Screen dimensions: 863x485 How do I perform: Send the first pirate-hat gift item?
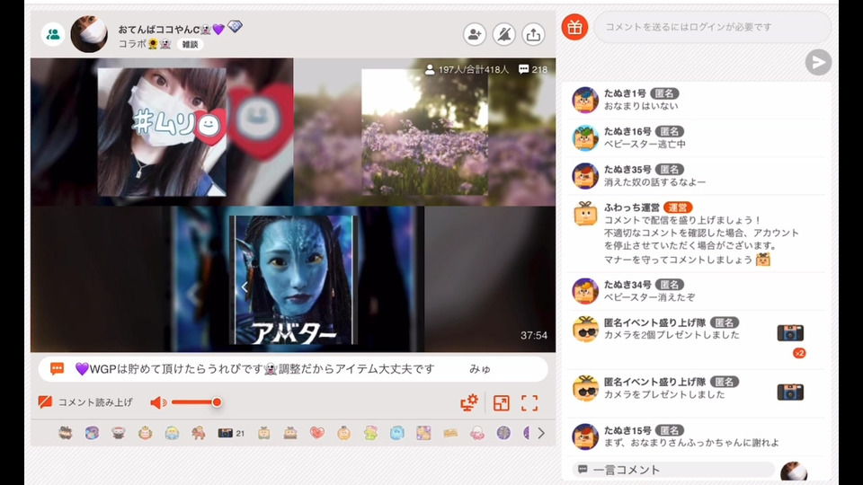[x=65, y=433]
